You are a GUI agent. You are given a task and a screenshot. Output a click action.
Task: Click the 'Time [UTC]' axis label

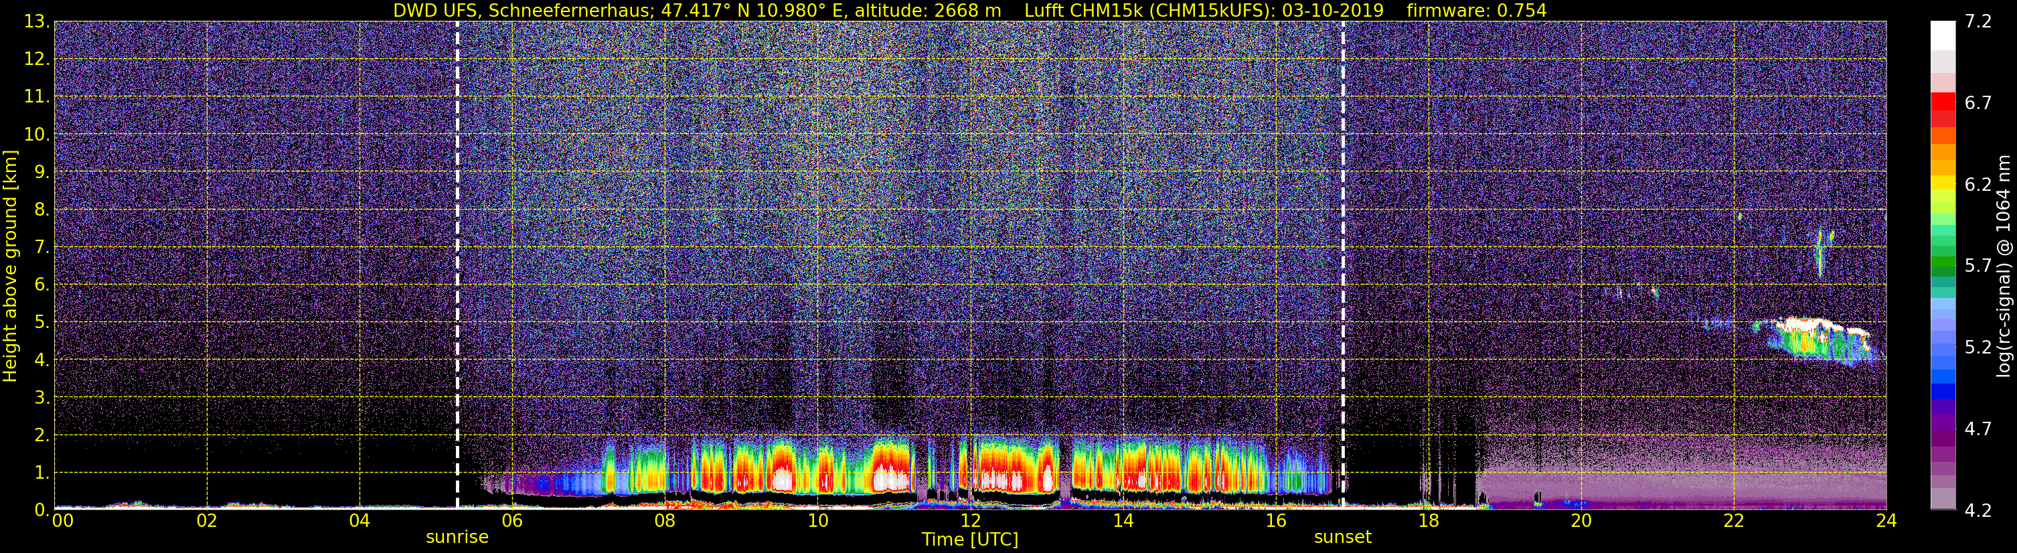coord(970,539)
